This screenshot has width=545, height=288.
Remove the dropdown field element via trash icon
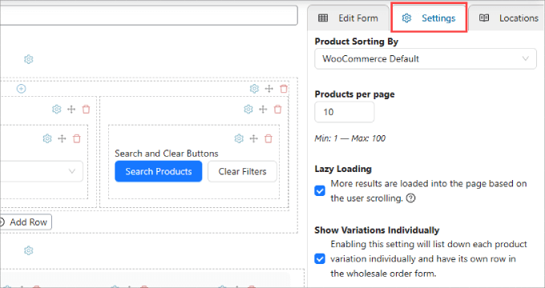tap(76, 138)
